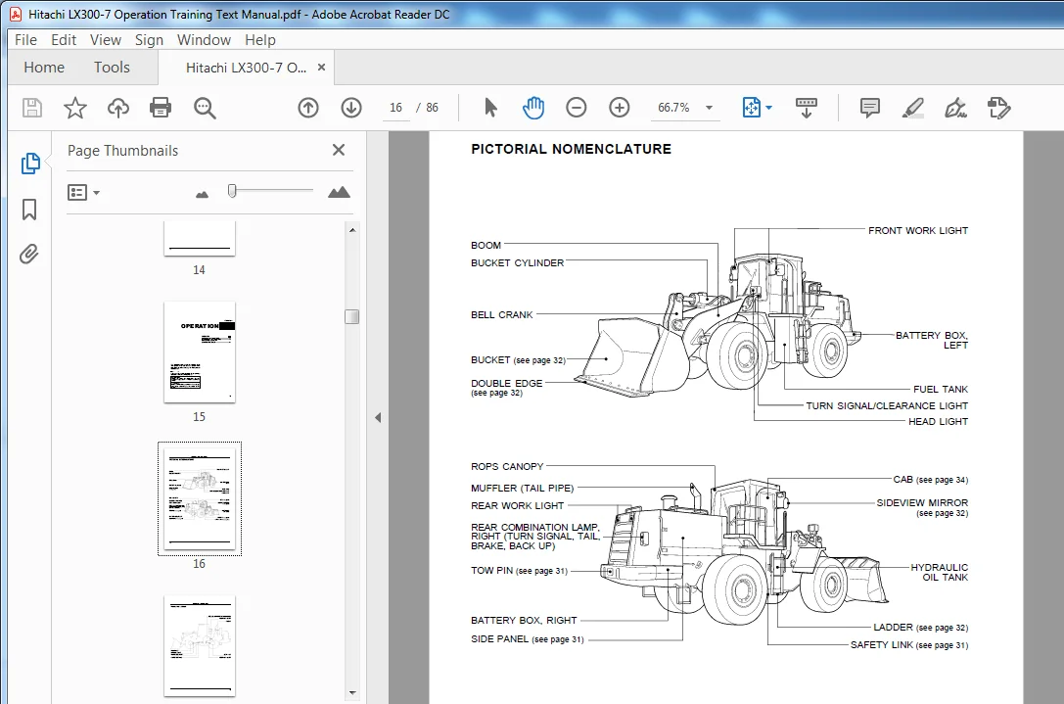Select the page 15 thumbnail
The width and height of the screenshot is (1064, 704).
(200, 352)
